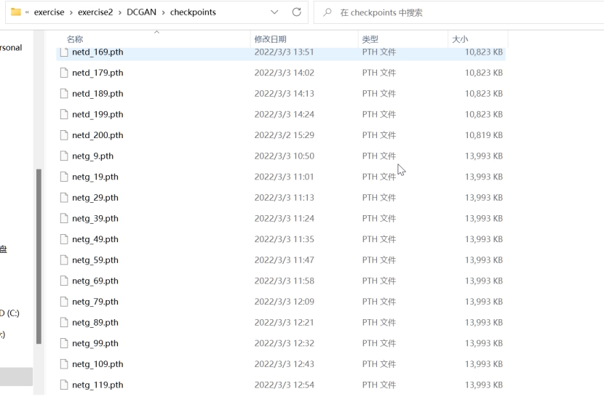Select the netd_169.pth file row
Screen dimensions: 604x402
pos(98,52)
